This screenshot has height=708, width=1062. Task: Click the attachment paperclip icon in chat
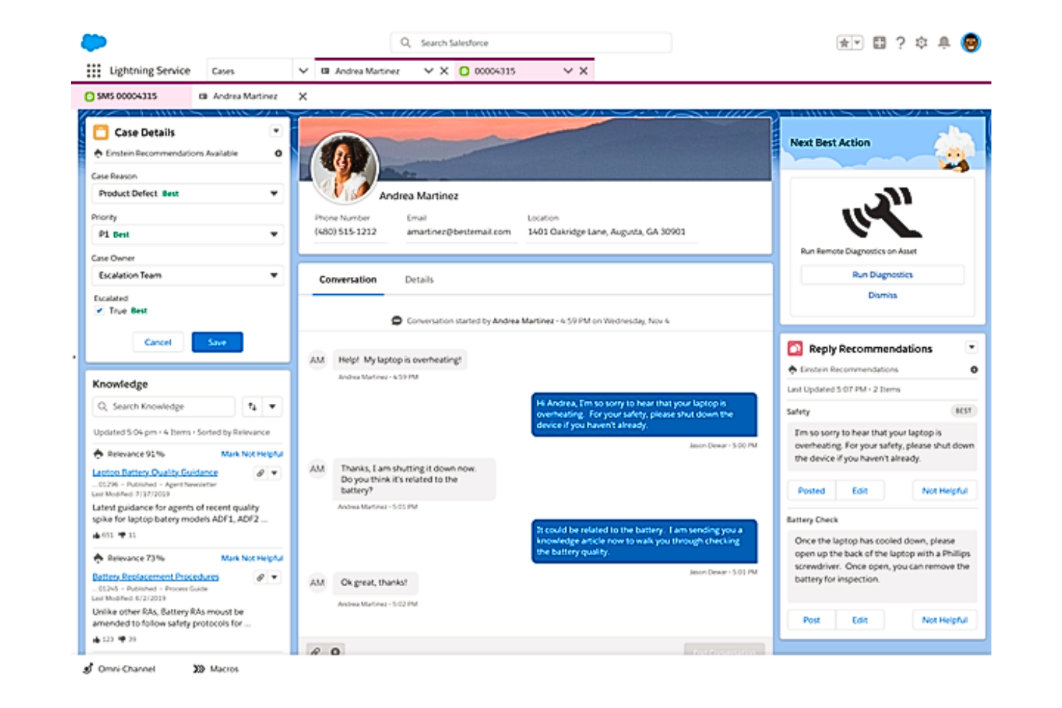point(315,651)
